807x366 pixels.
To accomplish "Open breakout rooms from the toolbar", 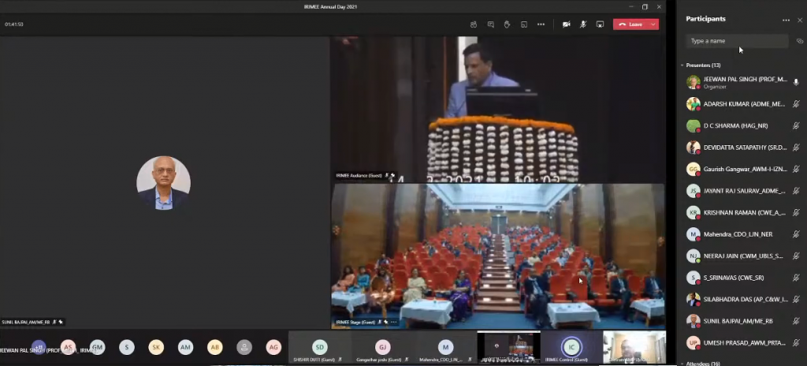I will [x=524, y=24].
